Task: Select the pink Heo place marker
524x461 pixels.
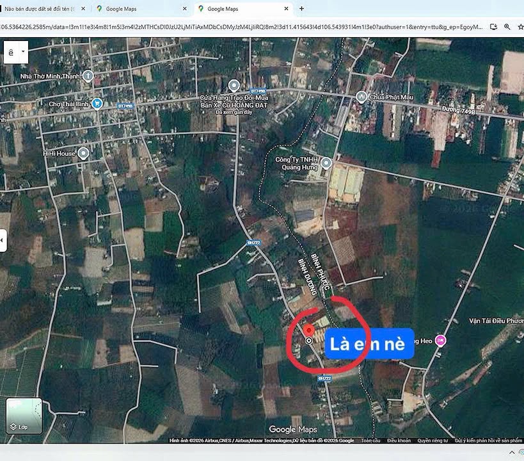Action: point(439,341)
